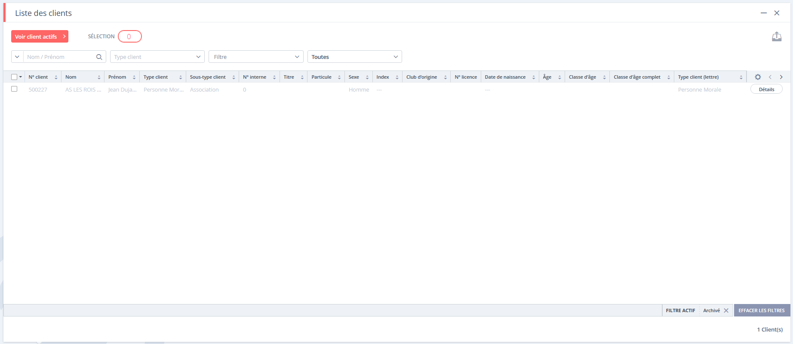Image resolution: width=793 pixels, height=344 pixels.
Task: Sort by Classe d'âge complet arrows
Action: pyautogui.click(x=669, y=77)
